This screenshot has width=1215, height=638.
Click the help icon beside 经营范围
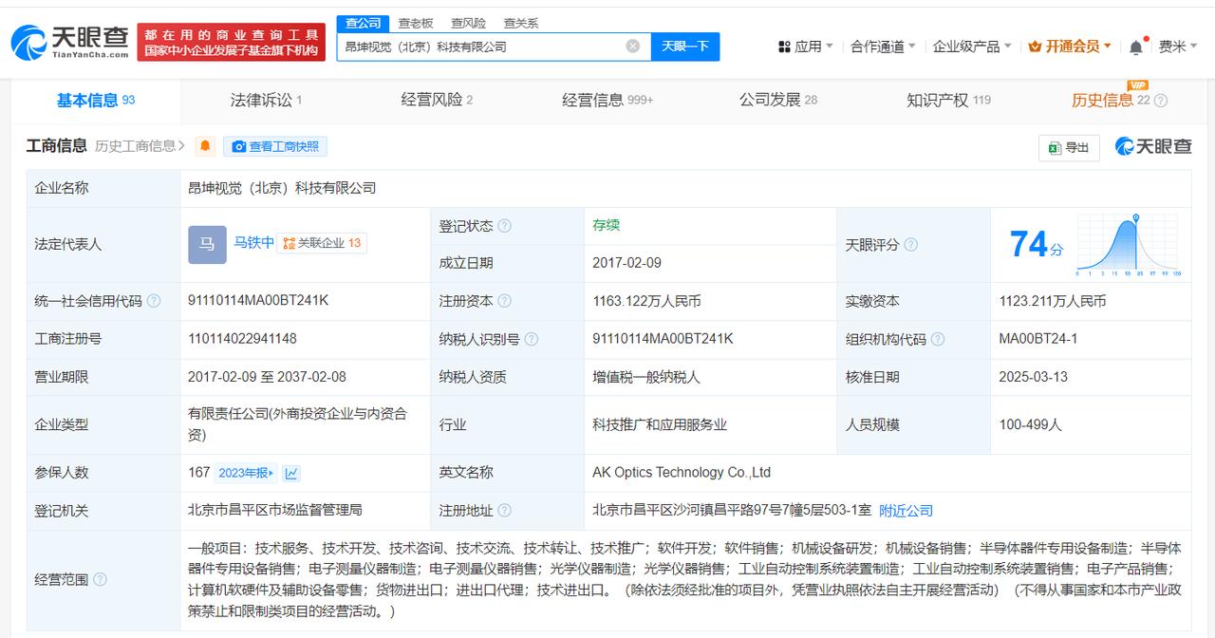click(100, 579)
